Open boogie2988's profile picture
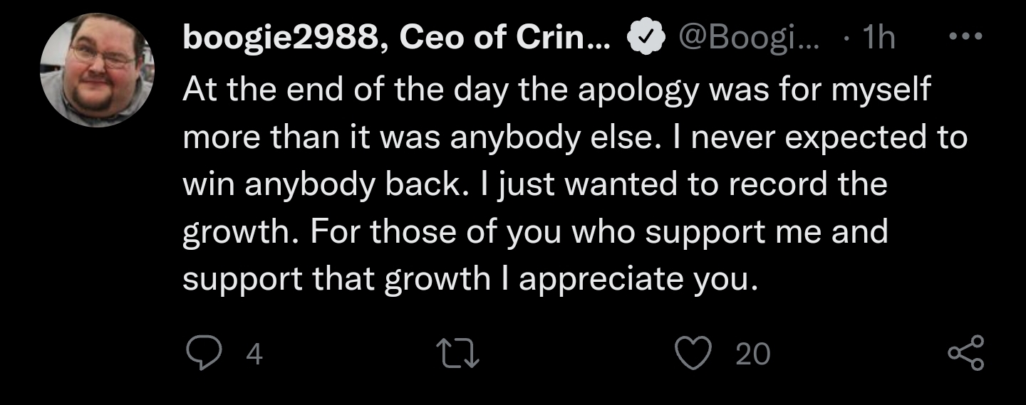 98,70
